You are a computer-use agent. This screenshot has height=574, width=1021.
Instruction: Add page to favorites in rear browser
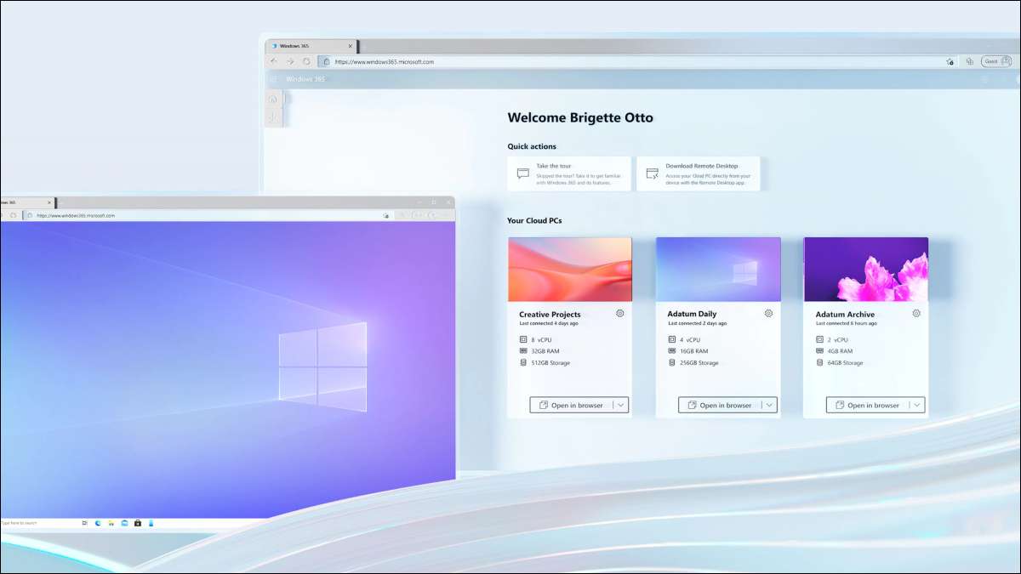tap(950, 61)
